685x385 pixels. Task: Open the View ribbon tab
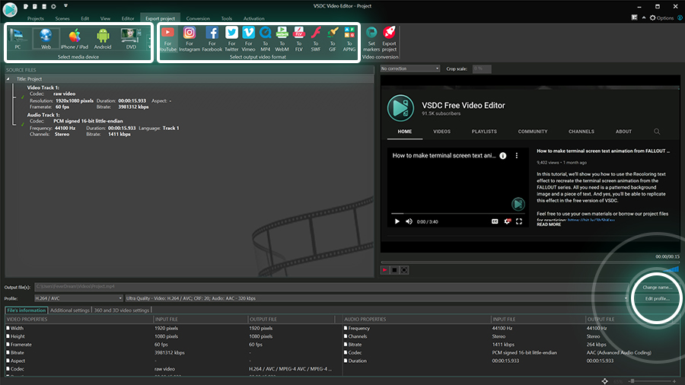[105, 18]
